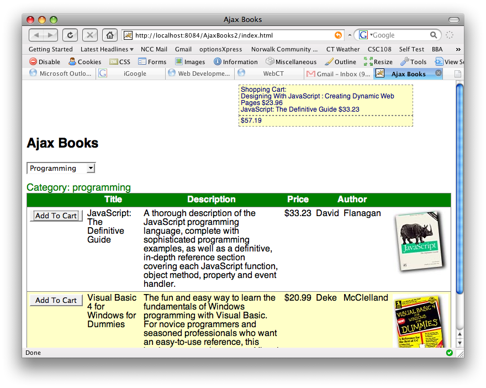Click the scrollbar down arrow
Viewport: 486px width, 388px height.
pyautogui.click(x=460, y=343)
